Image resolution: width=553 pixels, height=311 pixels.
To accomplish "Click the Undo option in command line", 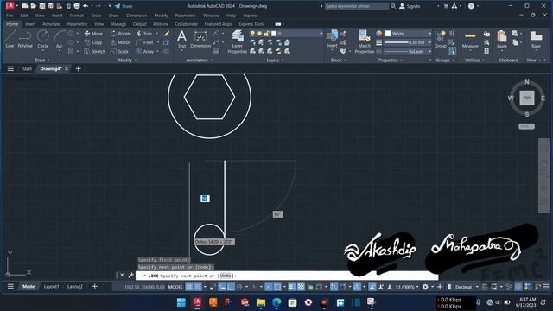I will point(226,276).
